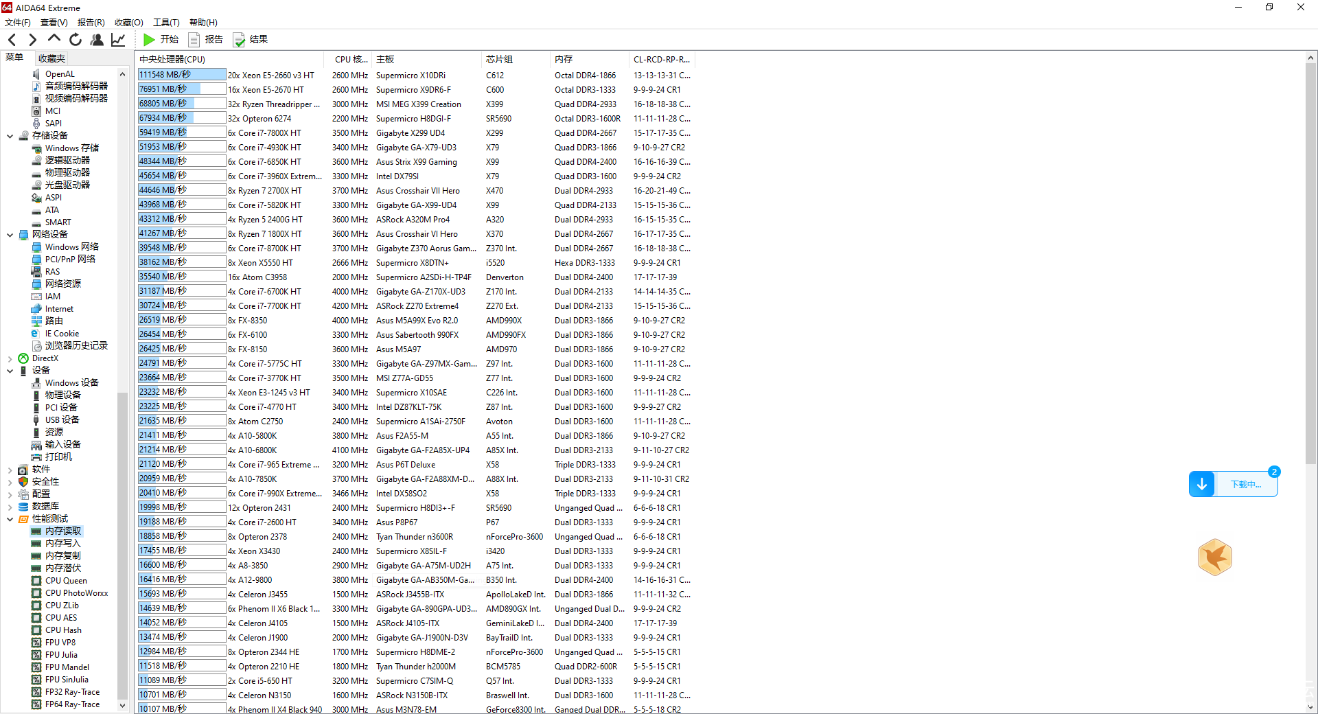
Task: Collapse the 存储设备 tree node
Action: pos(10,136)
